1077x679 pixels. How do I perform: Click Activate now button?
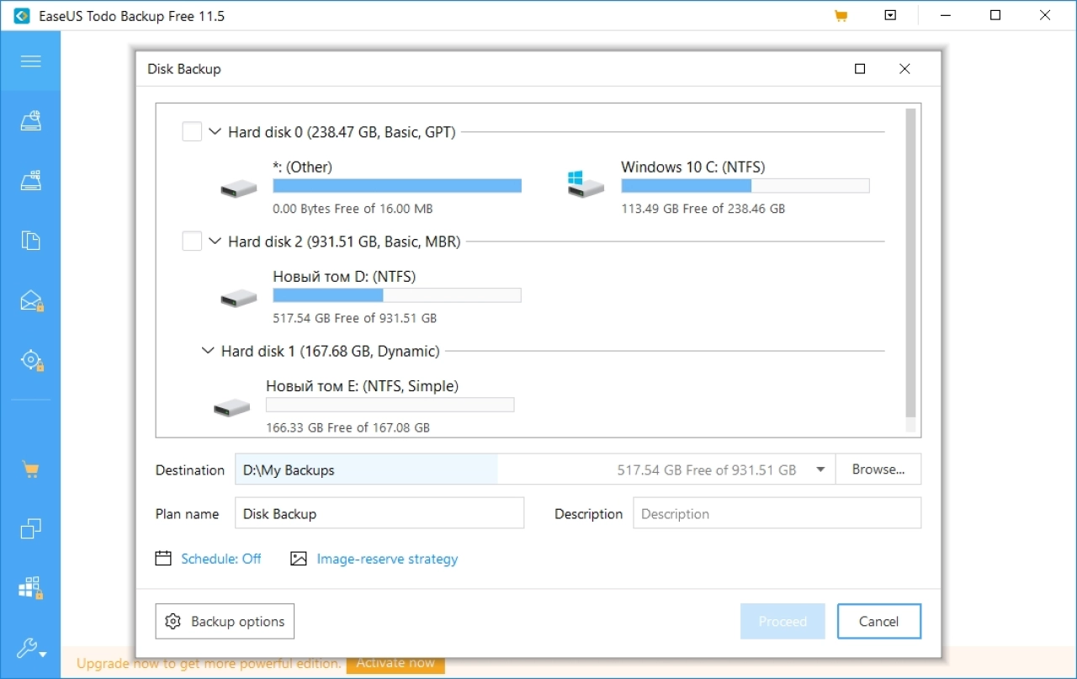pos(395,663)
